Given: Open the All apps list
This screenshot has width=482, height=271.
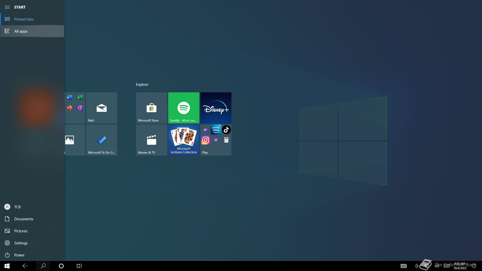Looking at the screenshot, I should click(32, 31).
